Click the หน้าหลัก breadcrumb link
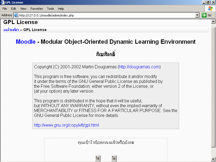Screen dimensions: 216x162 [11, 30]
